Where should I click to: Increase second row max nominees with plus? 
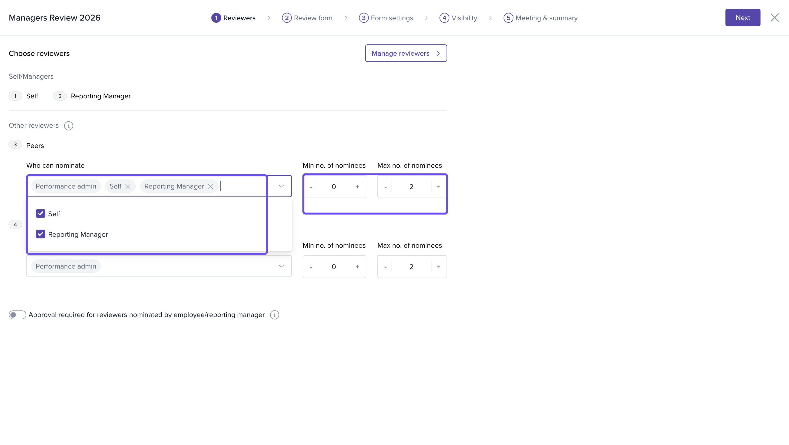[x=438, y=267]
